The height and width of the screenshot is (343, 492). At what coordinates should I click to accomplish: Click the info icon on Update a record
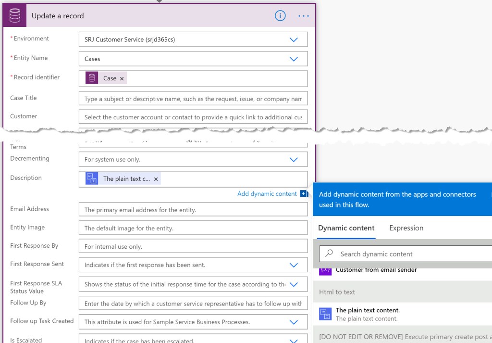coord(280,16)
